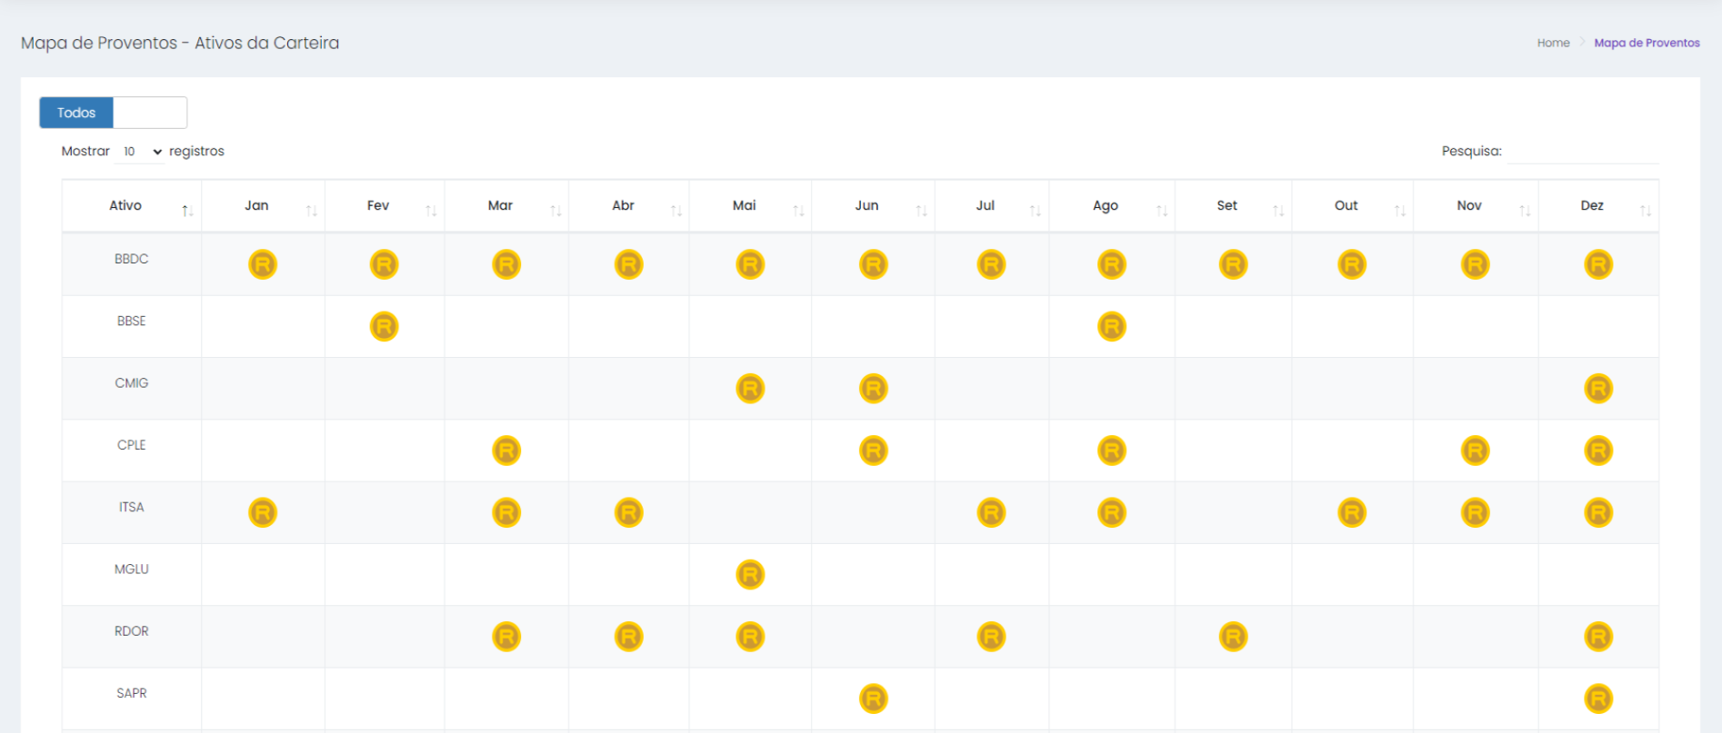1722x733 pixels.
Task: Click RDOR dividend coin in Mai column
Action: (x=750, y=637)
